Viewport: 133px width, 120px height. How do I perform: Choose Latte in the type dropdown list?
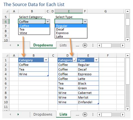point(71,37)
